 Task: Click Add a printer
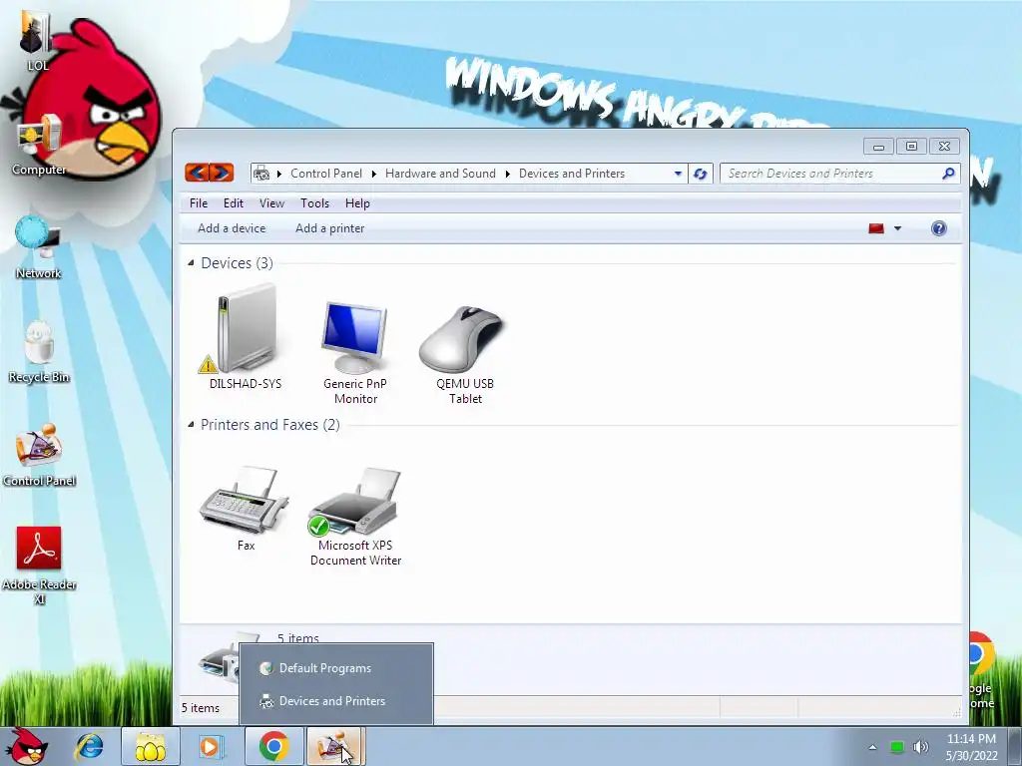pos(329,228)
